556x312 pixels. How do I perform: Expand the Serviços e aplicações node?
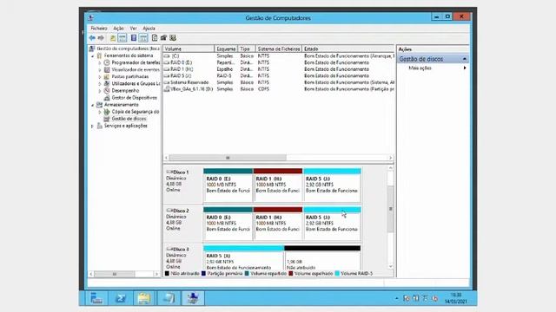tap(93, 126)
